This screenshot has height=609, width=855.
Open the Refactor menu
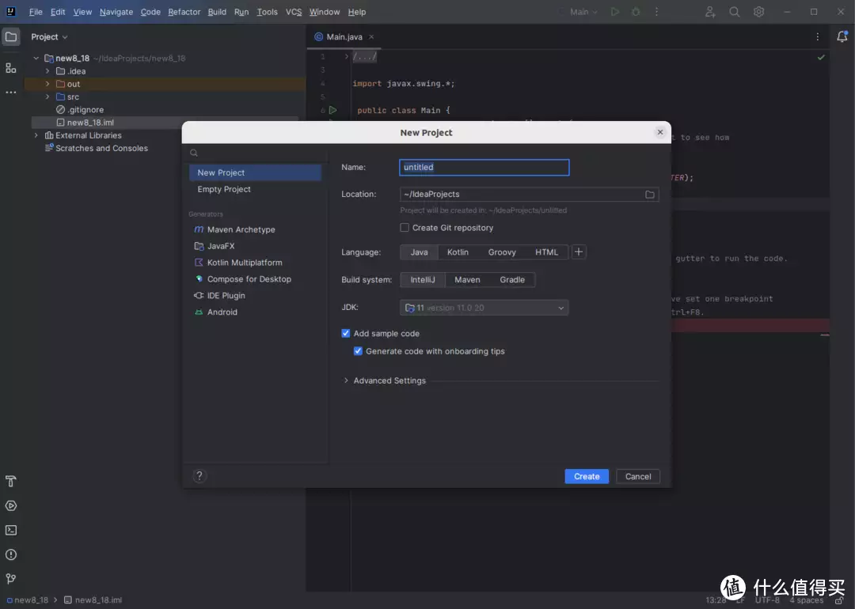[x=184, y=11]
